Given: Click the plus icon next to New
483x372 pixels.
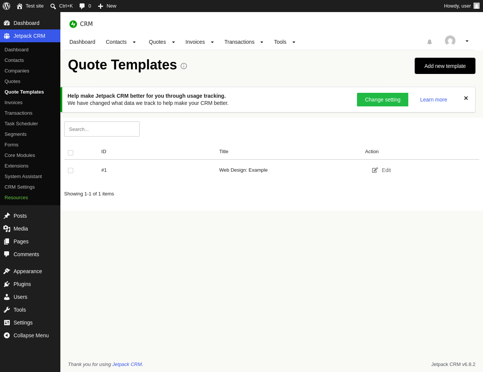Looking at the screenshot, I should tap(100, 6).
